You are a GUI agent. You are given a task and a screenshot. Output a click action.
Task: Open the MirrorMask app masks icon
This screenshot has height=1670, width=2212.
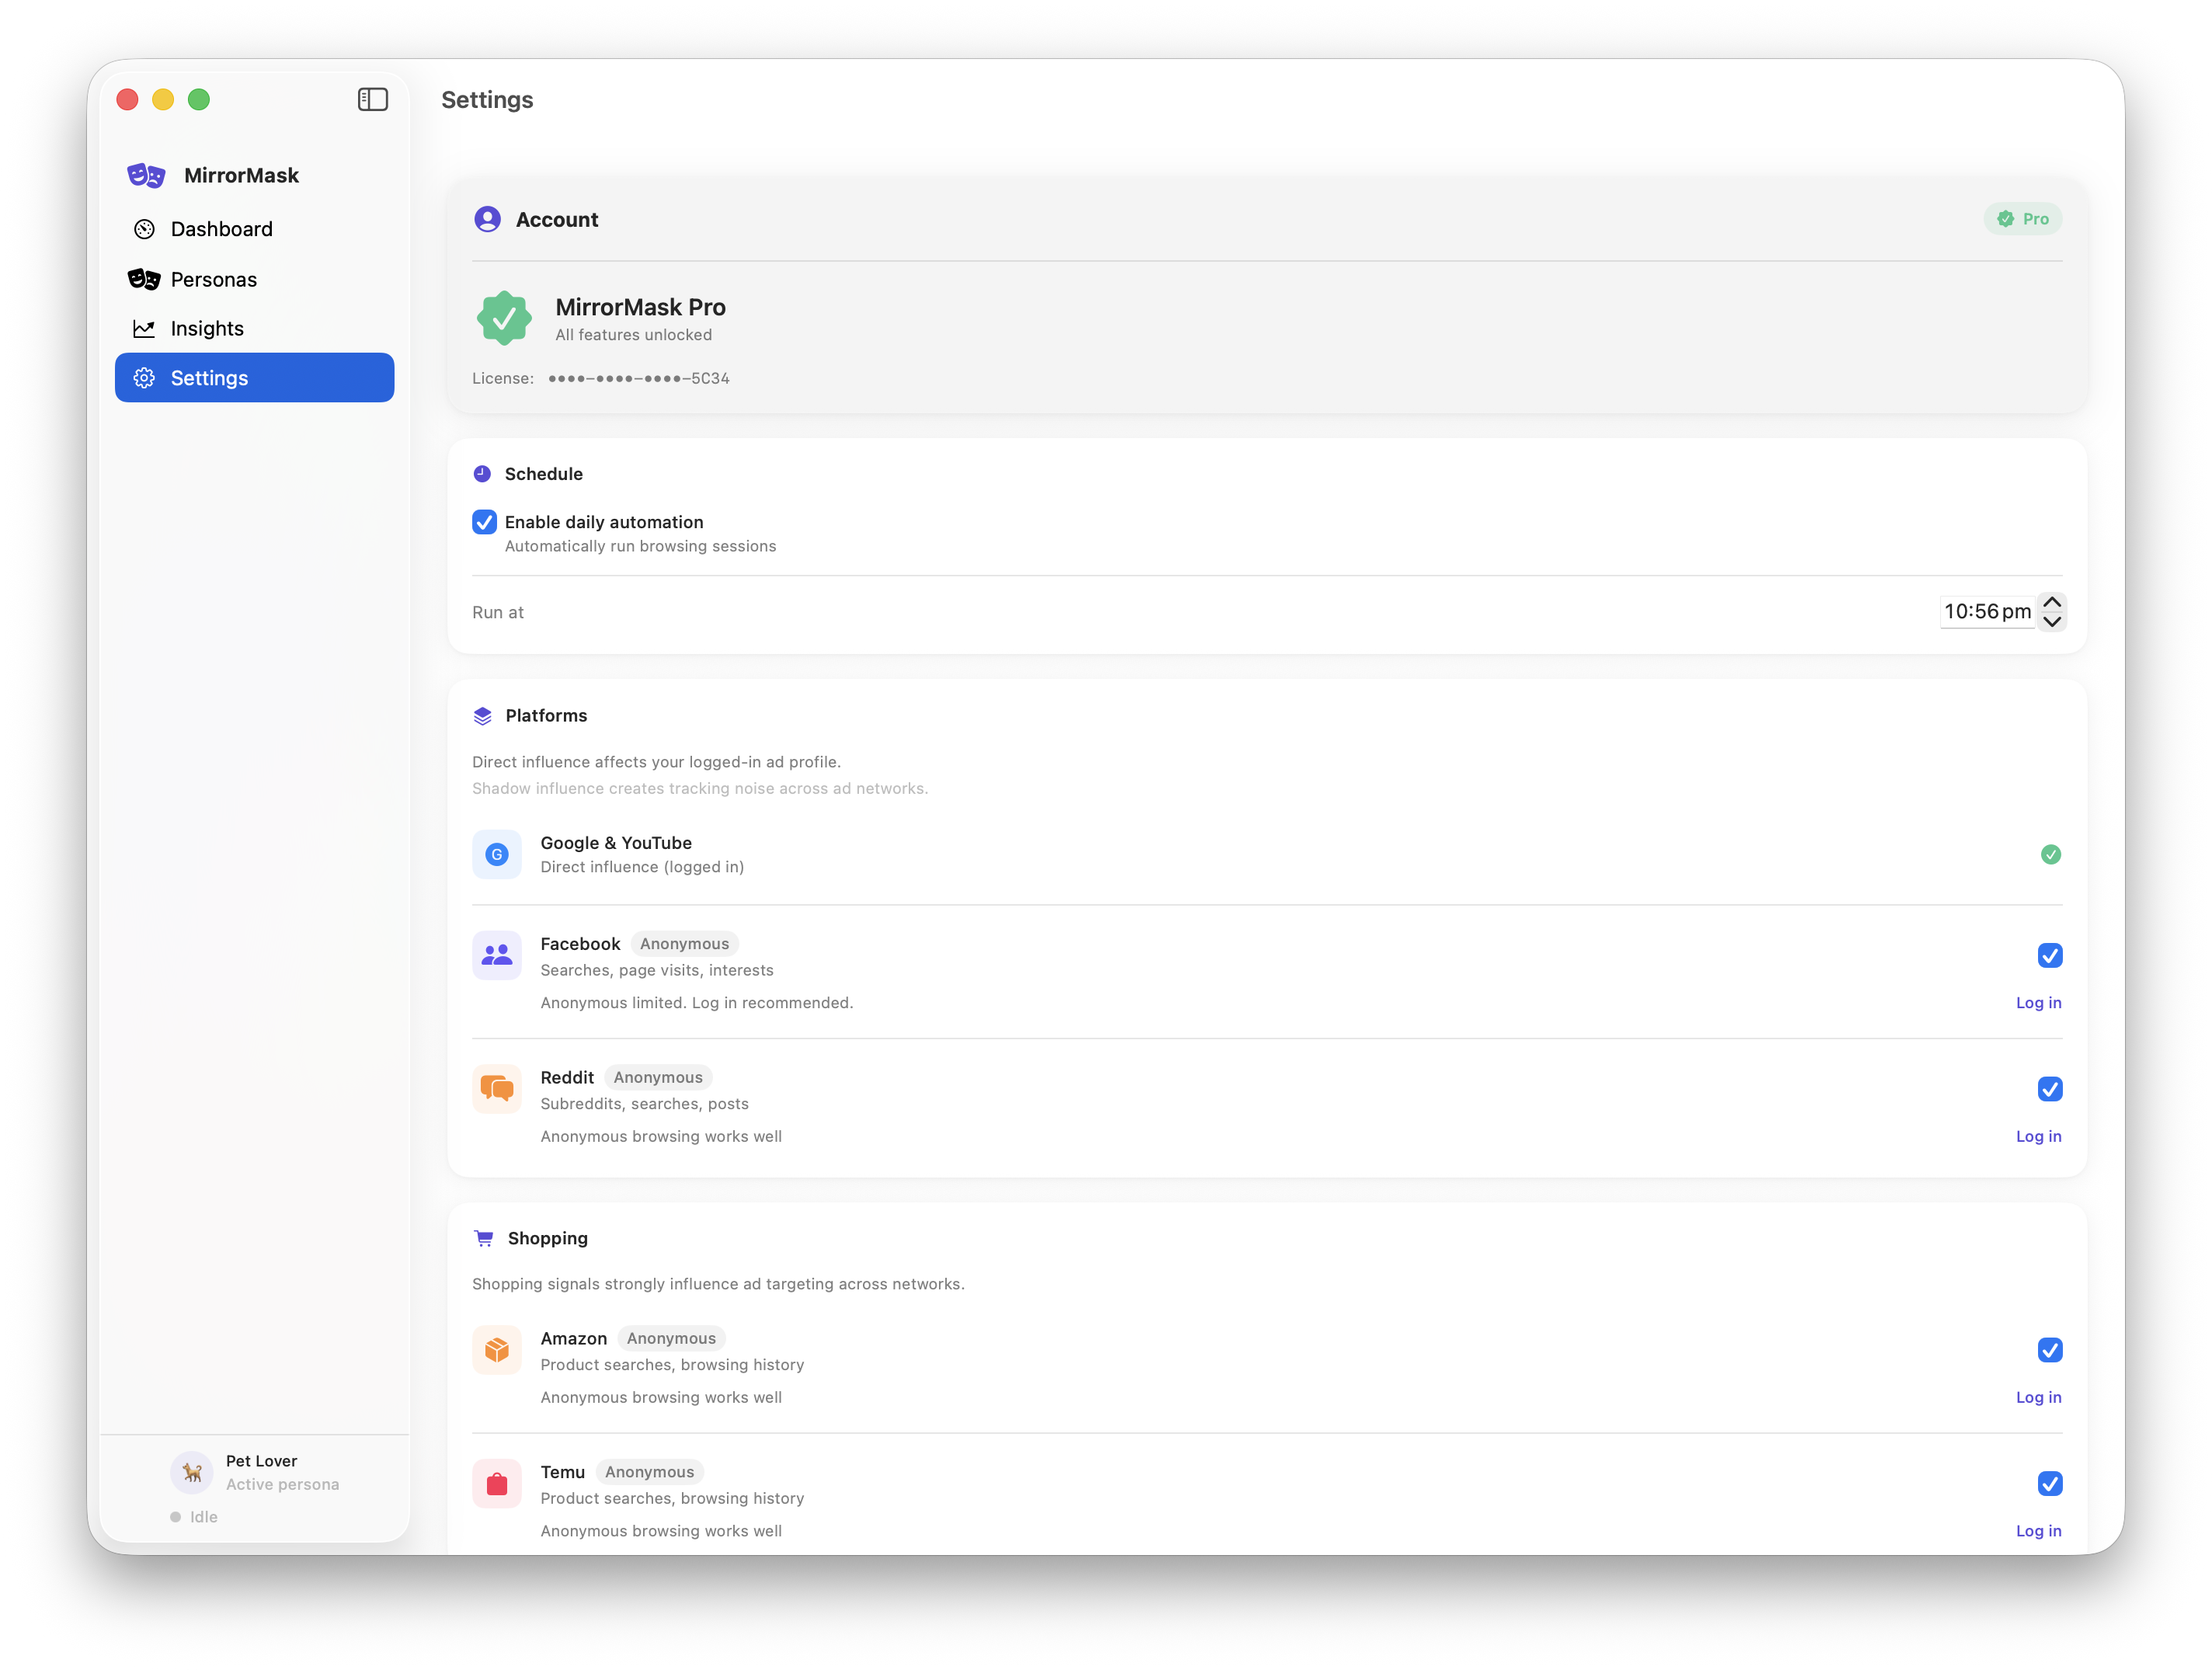pyautogui.click(x=145, y=175)
